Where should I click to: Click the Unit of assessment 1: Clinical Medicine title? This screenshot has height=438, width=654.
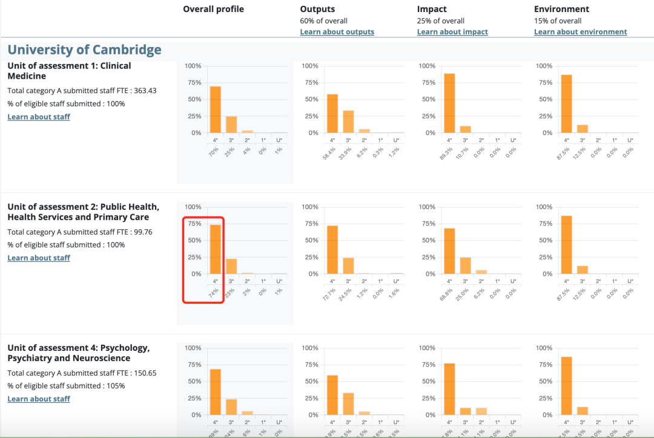pyautogui.click(x=69, y=71)
